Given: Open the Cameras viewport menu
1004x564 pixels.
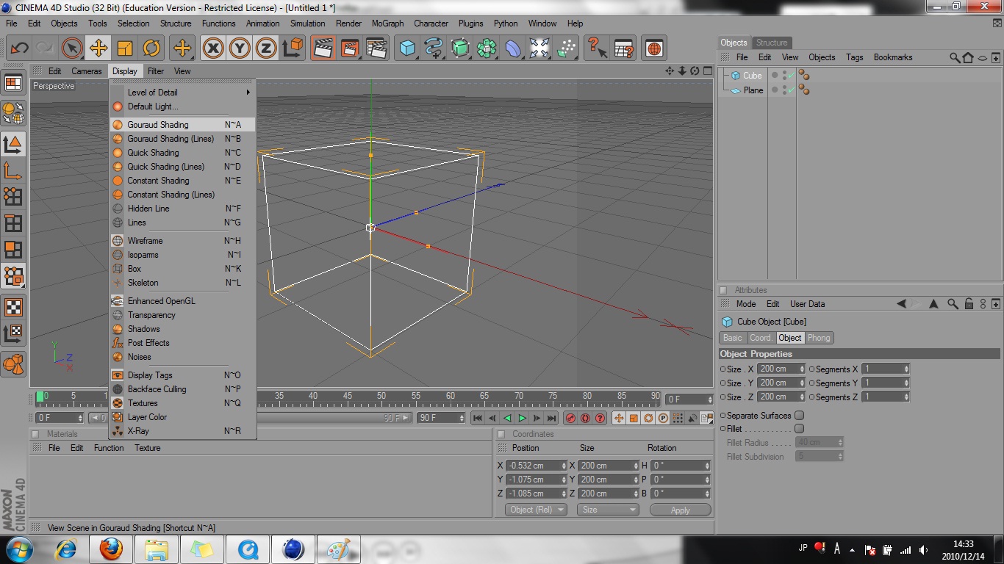Looking at the screenshot, I should pyautogui.click(x=87, y=71).
